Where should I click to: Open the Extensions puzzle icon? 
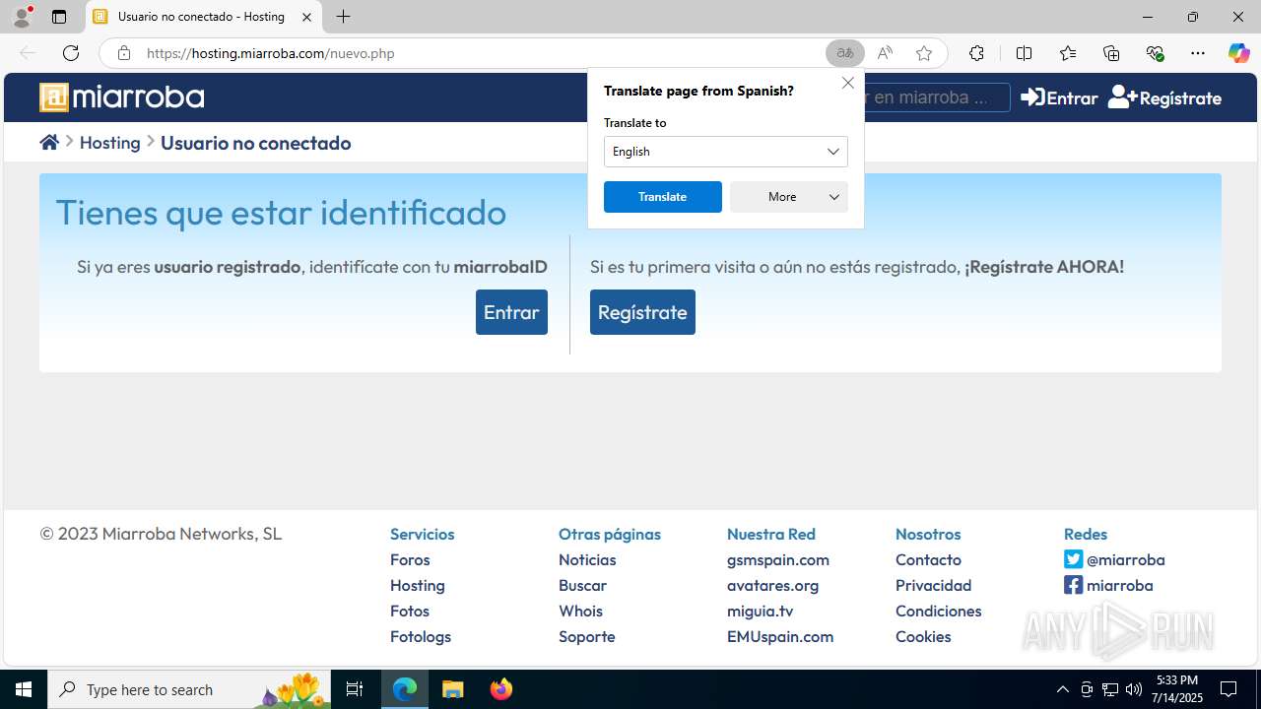(976, 53)
